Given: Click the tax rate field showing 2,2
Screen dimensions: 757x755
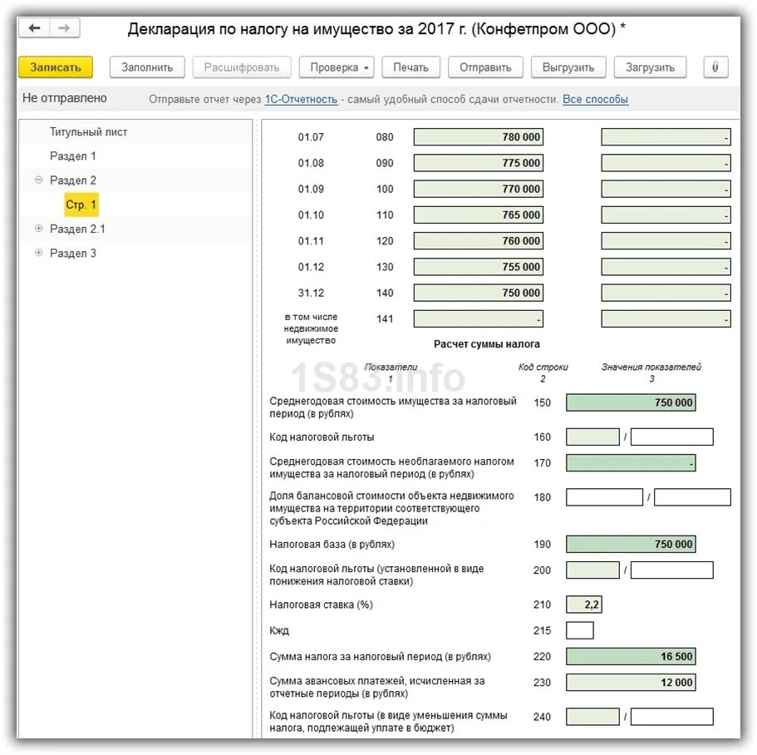Looking at the screenshot, I should coord(583,604).
